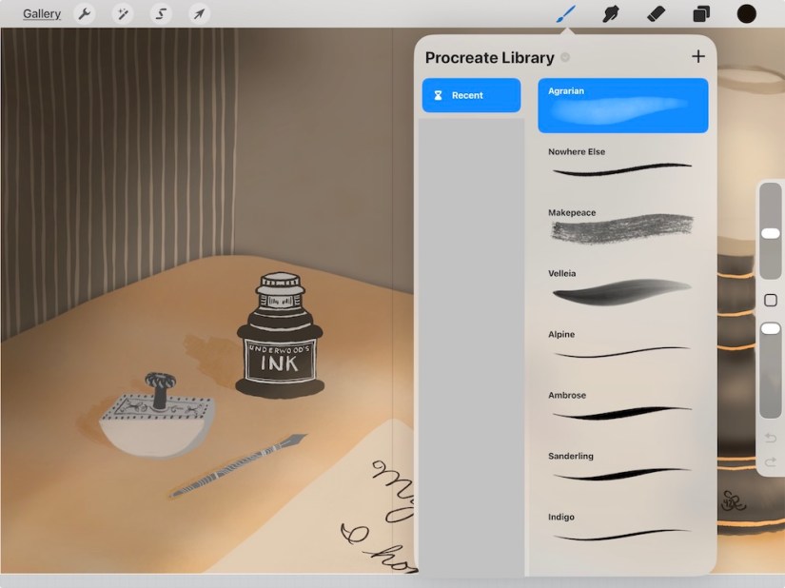The width and height of the screenshot is (785, 588).
Task: Undo with the left-facing arrow
Action: point(771,438)
